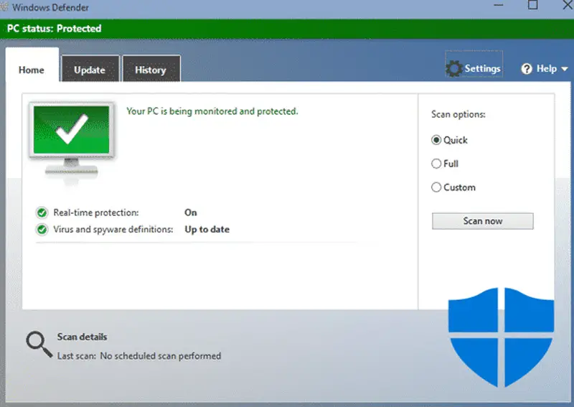Click the Windows Defender title bar app icon
Screen dimensions: 574x407
(4, 7)
